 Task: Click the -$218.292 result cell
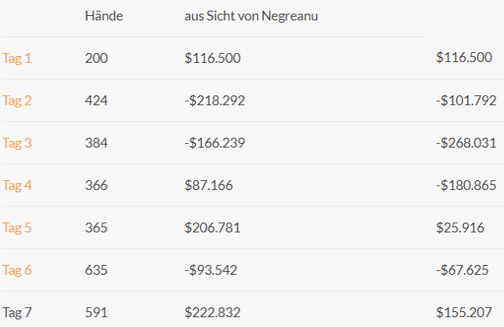215,100
